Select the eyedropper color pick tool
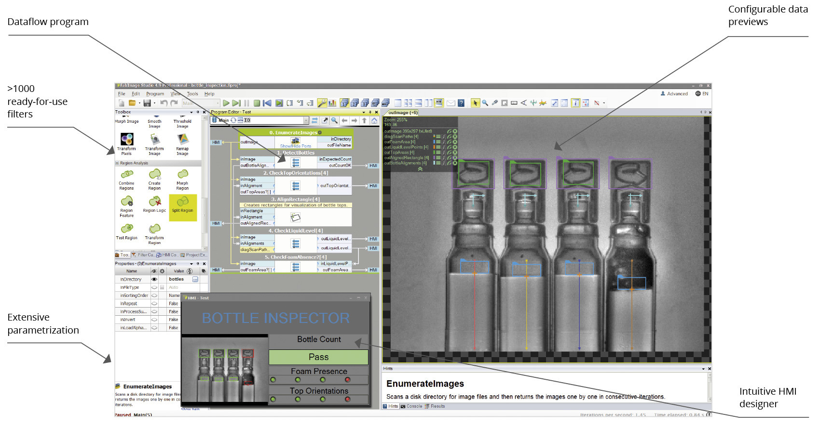Viewport: 820px width, 425px height. point(494,103)
